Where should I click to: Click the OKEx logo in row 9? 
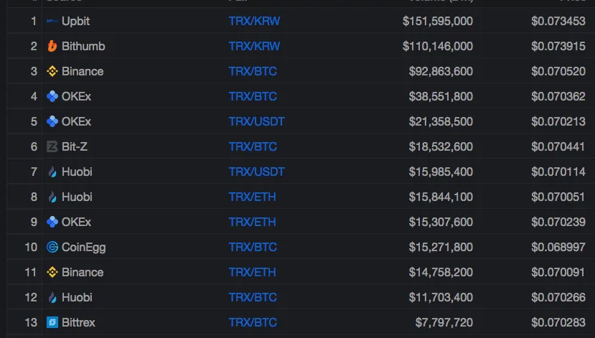point(52,222)
